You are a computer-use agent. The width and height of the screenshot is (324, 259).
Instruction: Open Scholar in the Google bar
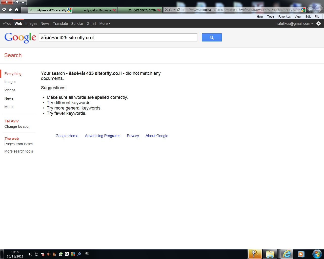[x=77, y=24]
